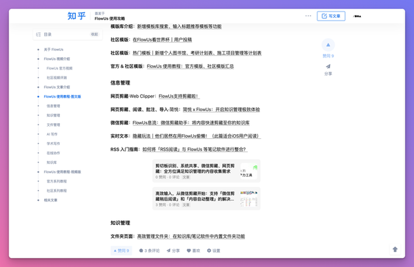This screenshot has height=267, width=414.
Task: Click the heart 喜欢 button
Action: click(193, 250)
